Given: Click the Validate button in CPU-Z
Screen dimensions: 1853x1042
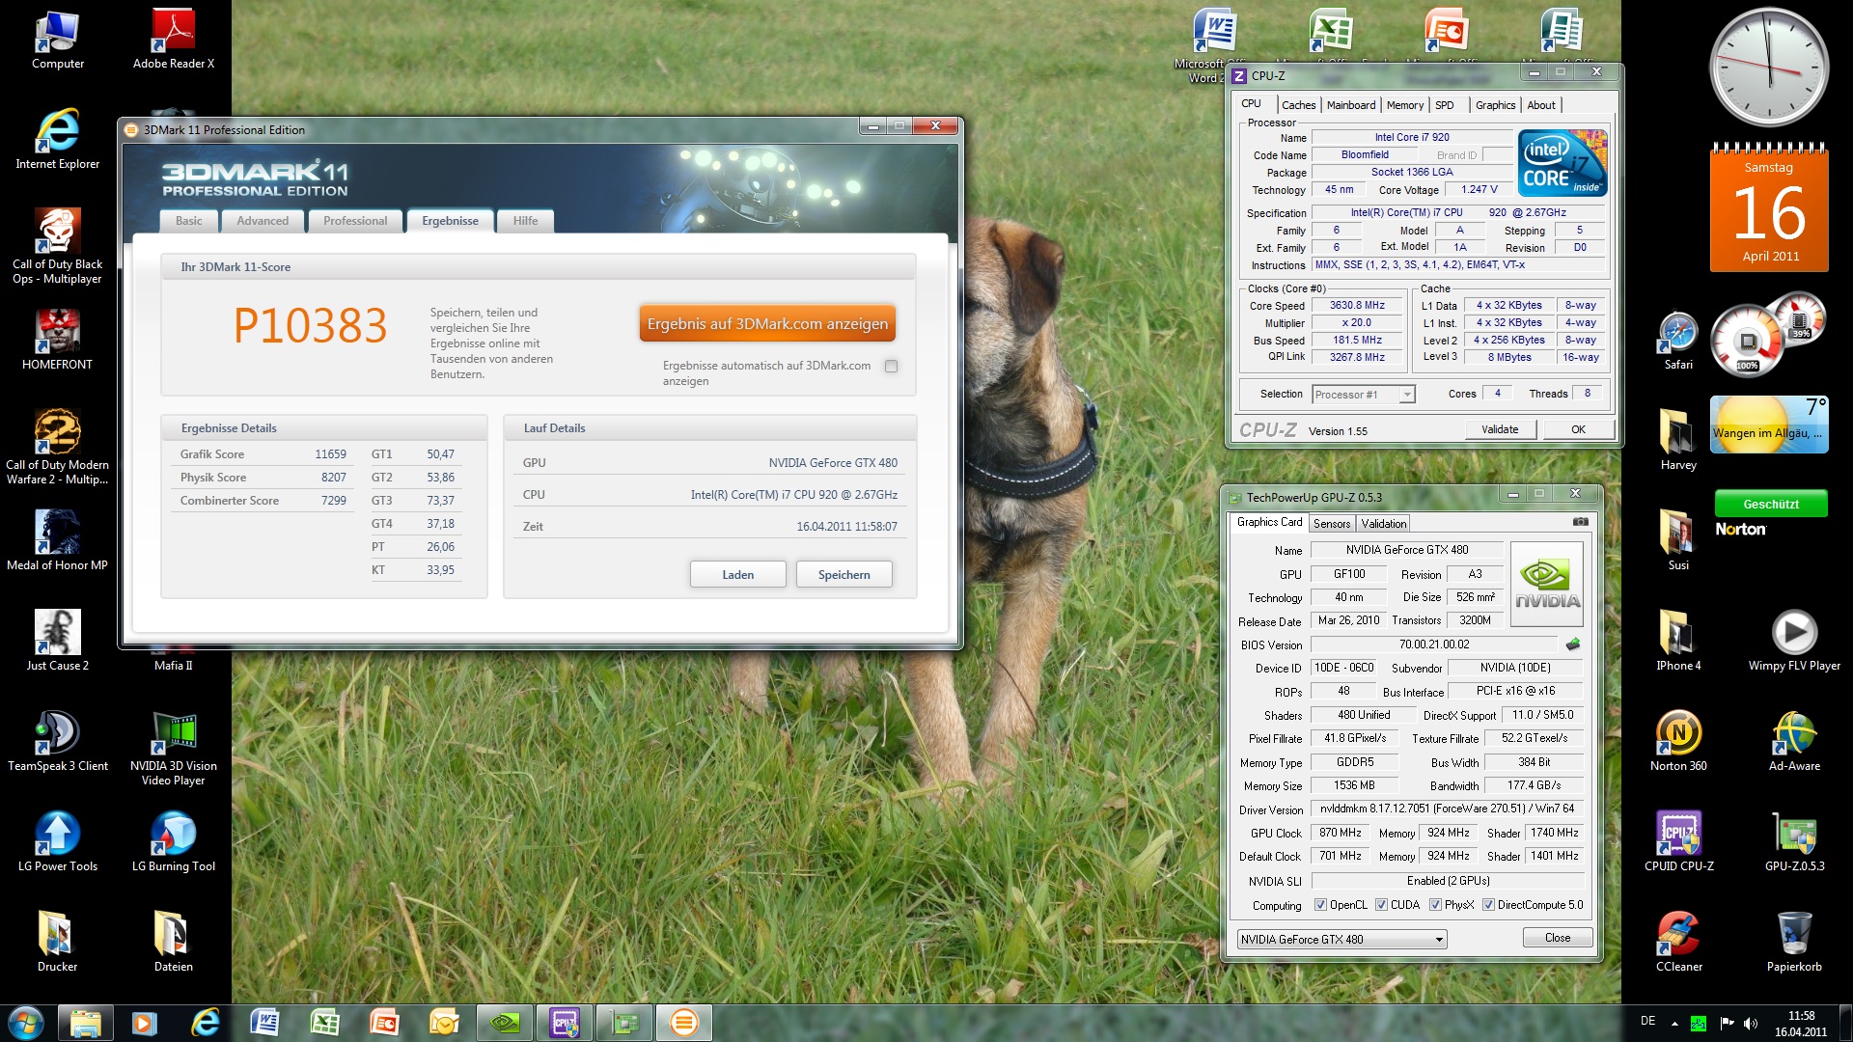Looking at the screenshot, I should click(1499, 430).
